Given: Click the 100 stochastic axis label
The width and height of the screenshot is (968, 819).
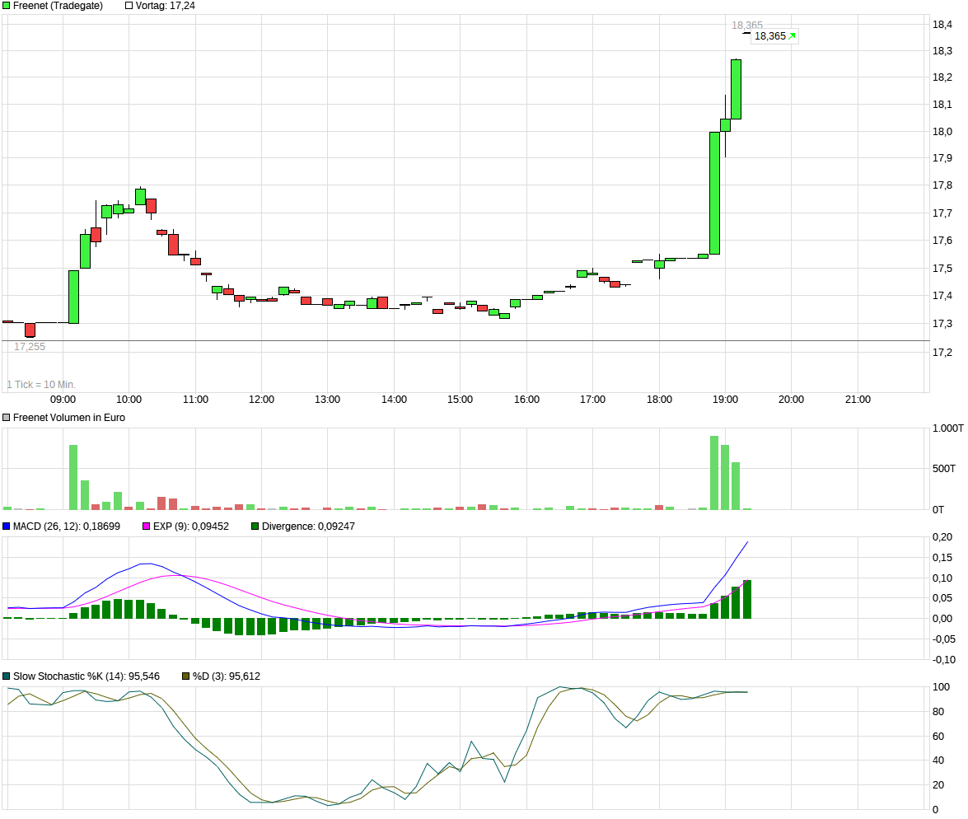Looking at the screenshot, I should pos(941,687).
